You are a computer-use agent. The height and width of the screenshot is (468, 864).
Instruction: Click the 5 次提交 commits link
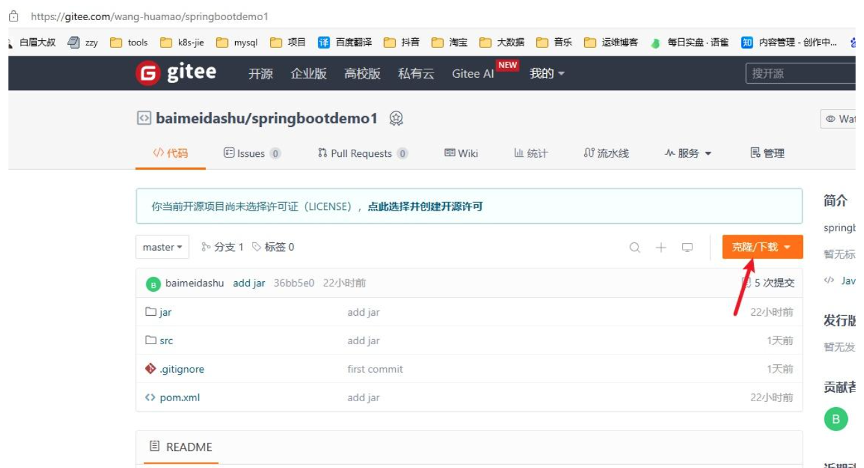[768, 283]
